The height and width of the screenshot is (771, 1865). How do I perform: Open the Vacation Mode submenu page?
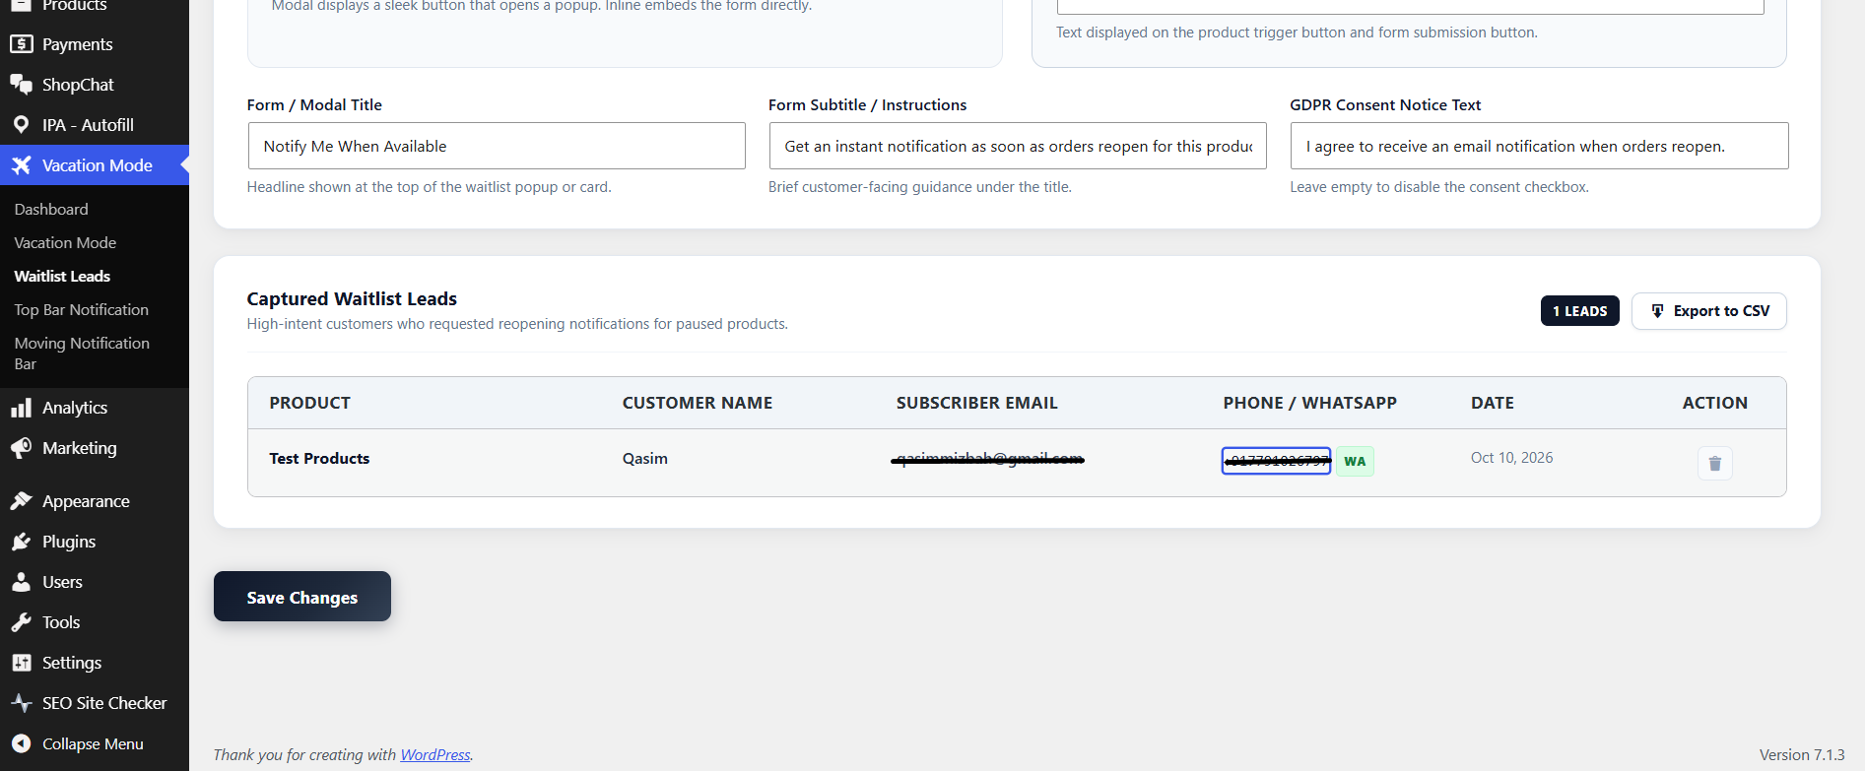65,242
